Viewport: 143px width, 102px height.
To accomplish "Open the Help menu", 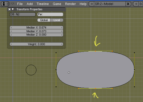I will pyautogui.click(x=83, y=4).
